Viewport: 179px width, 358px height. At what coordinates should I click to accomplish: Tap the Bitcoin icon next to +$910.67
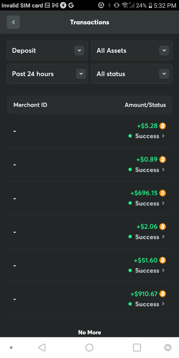tap(163, 294)
